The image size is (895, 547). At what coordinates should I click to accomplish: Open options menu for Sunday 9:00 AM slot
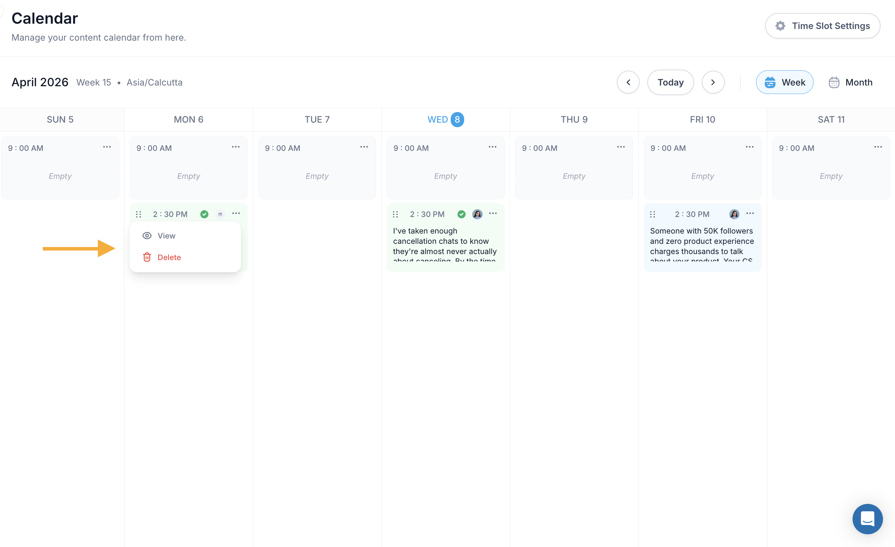click(107, 147)
